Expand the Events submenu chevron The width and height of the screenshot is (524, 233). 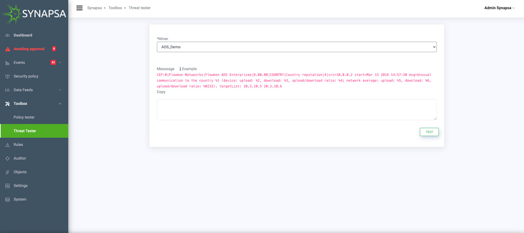pos(60,63)
